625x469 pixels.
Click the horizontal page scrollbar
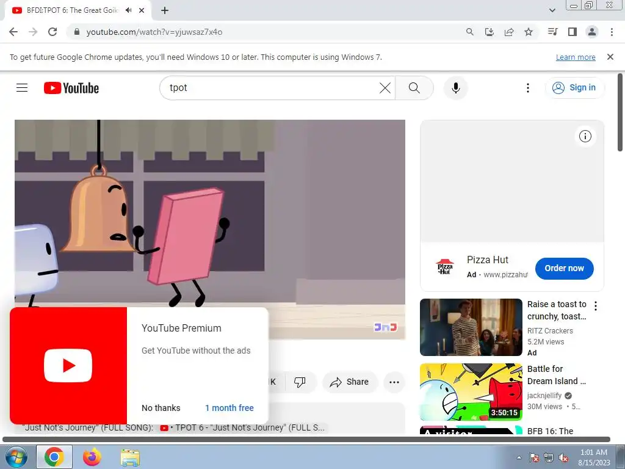[x=306, y=440]
